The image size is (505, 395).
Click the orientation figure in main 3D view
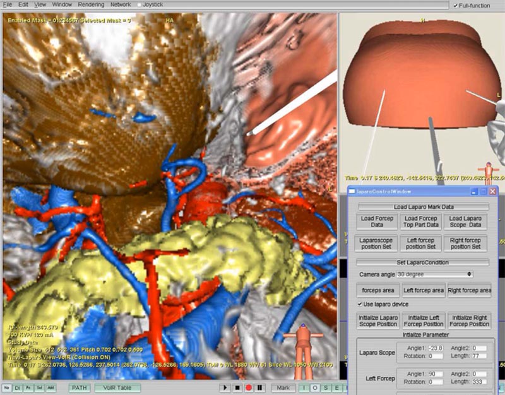pyautogui.click(x=303, y=351)
